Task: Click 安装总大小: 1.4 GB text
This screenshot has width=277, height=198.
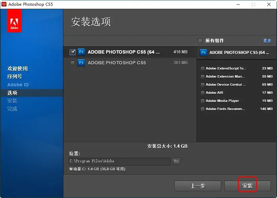Action: [x=167, y=146]
